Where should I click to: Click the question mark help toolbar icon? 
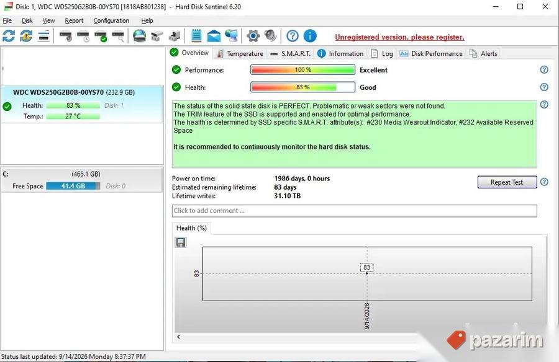point(293,36)
